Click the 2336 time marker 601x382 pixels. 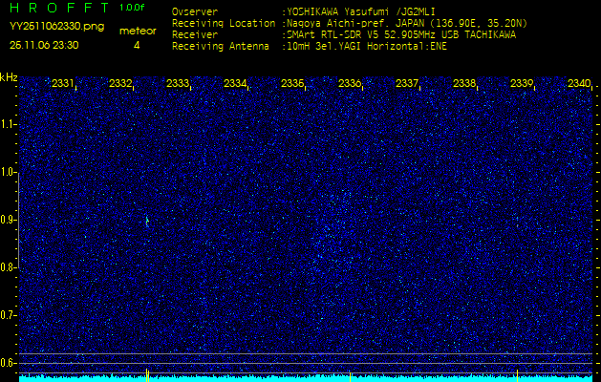350,84
